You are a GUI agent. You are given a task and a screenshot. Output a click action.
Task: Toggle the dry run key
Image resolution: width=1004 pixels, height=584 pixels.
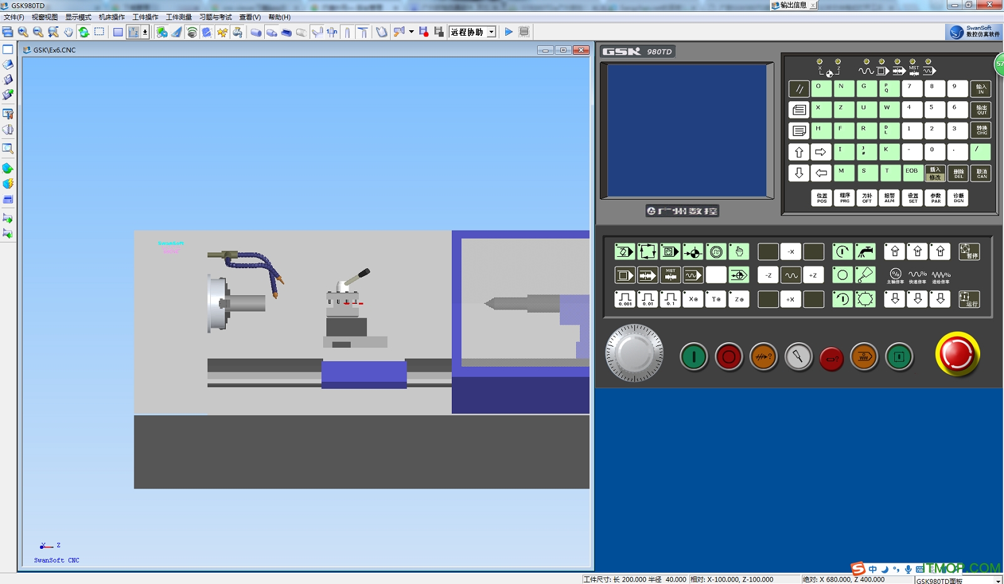693,275
